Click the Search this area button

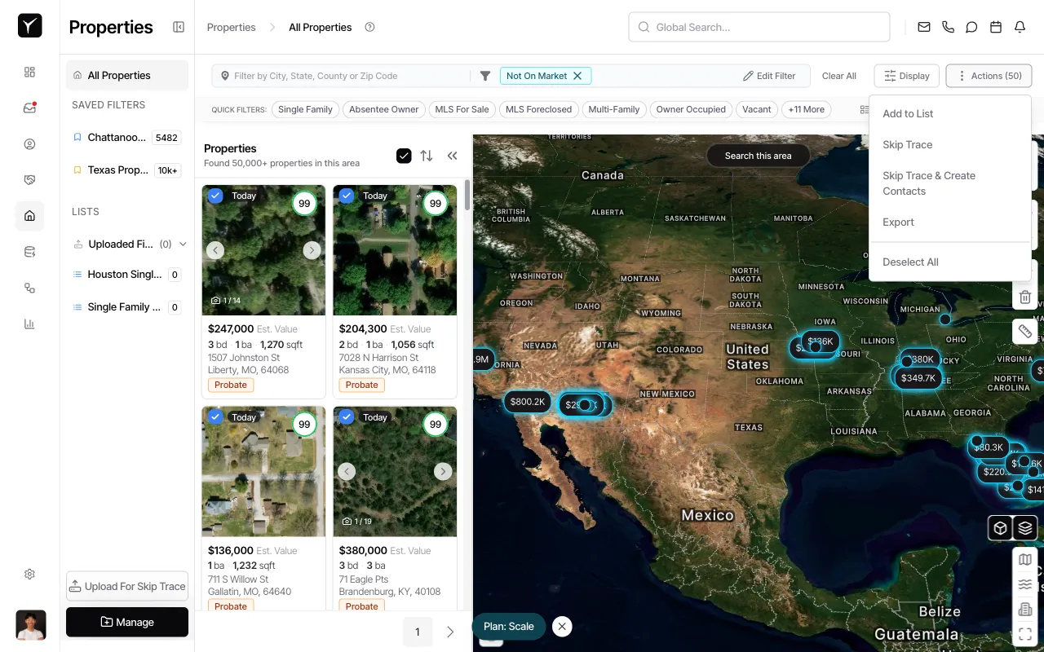pos(758,156)
